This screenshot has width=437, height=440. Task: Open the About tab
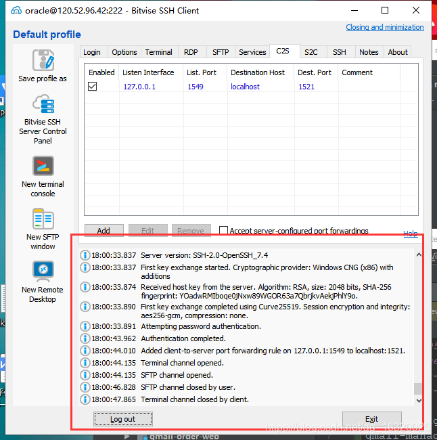398,52
